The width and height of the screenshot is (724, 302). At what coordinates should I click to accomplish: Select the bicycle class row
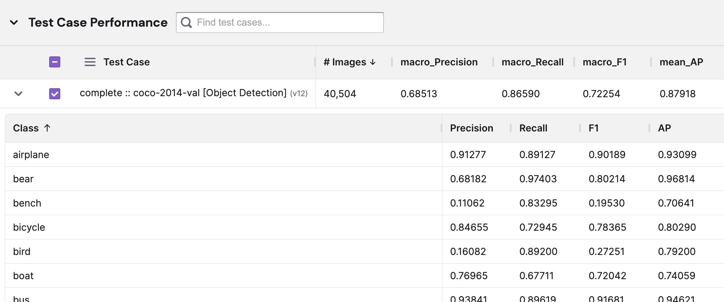click(29, 227)
